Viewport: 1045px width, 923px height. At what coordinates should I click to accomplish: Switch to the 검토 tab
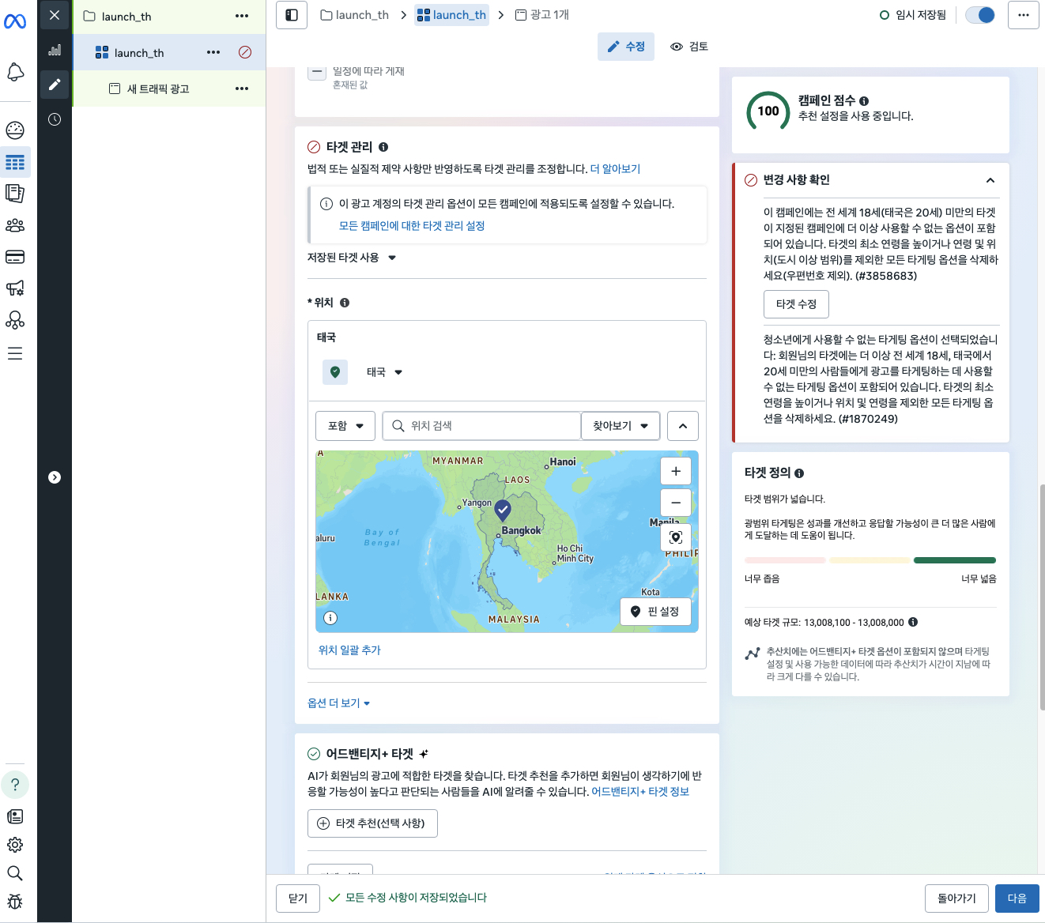click(689, 47)
